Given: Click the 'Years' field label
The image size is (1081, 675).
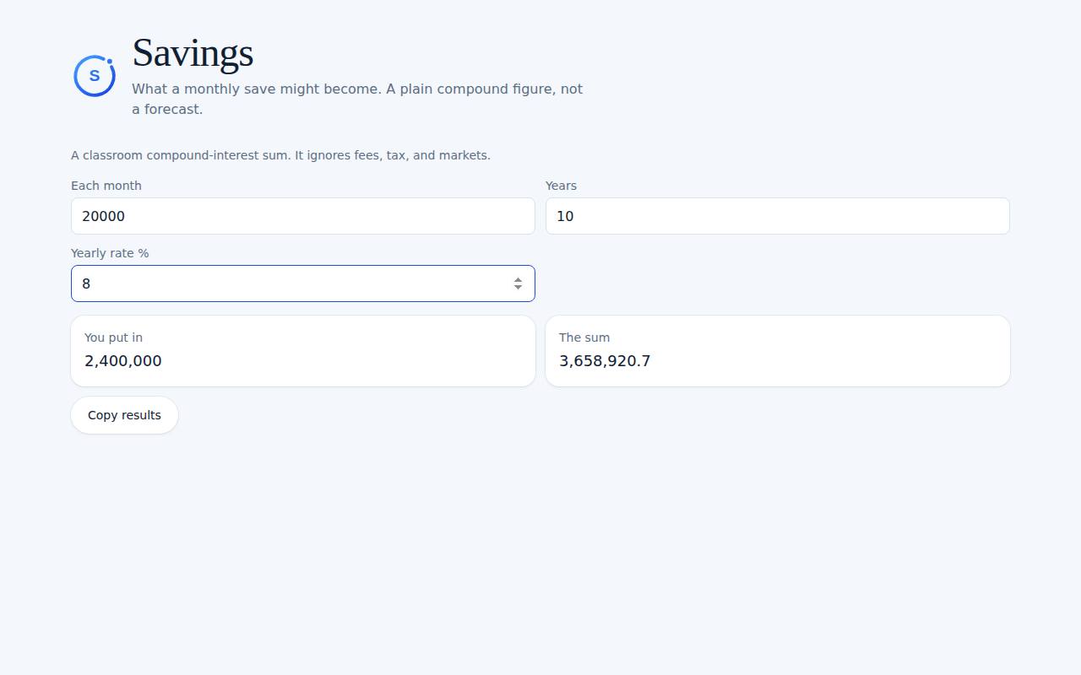Looking at the screenshot, I should 561,186.
